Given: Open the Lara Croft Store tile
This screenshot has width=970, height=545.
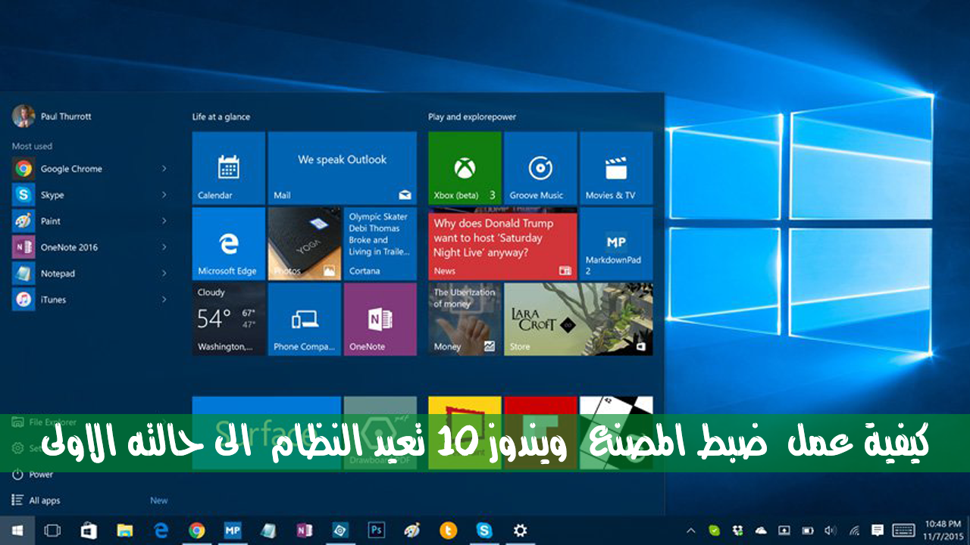Looking at the screenshot, I should pyautogui.click(x=578, y=319).
